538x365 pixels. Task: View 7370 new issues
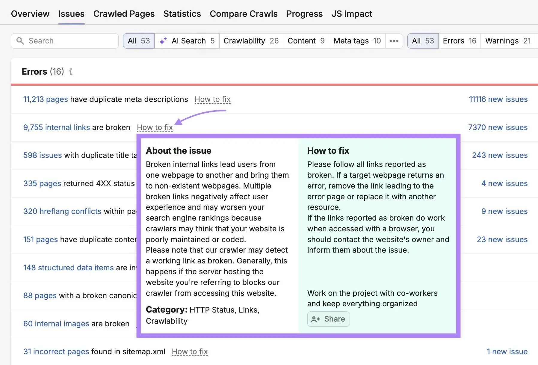498,127
